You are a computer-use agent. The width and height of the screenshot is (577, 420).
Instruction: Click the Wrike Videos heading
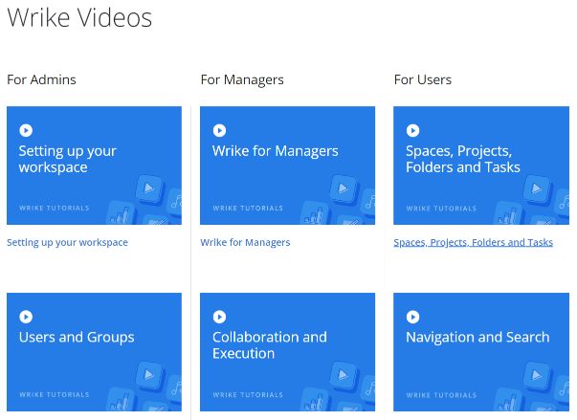(79, 17)
